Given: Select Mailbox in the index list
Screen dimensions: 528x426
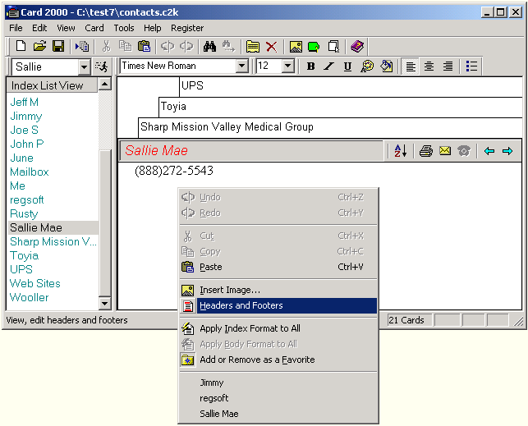Looking at the screenshot, I should [30, 172].
